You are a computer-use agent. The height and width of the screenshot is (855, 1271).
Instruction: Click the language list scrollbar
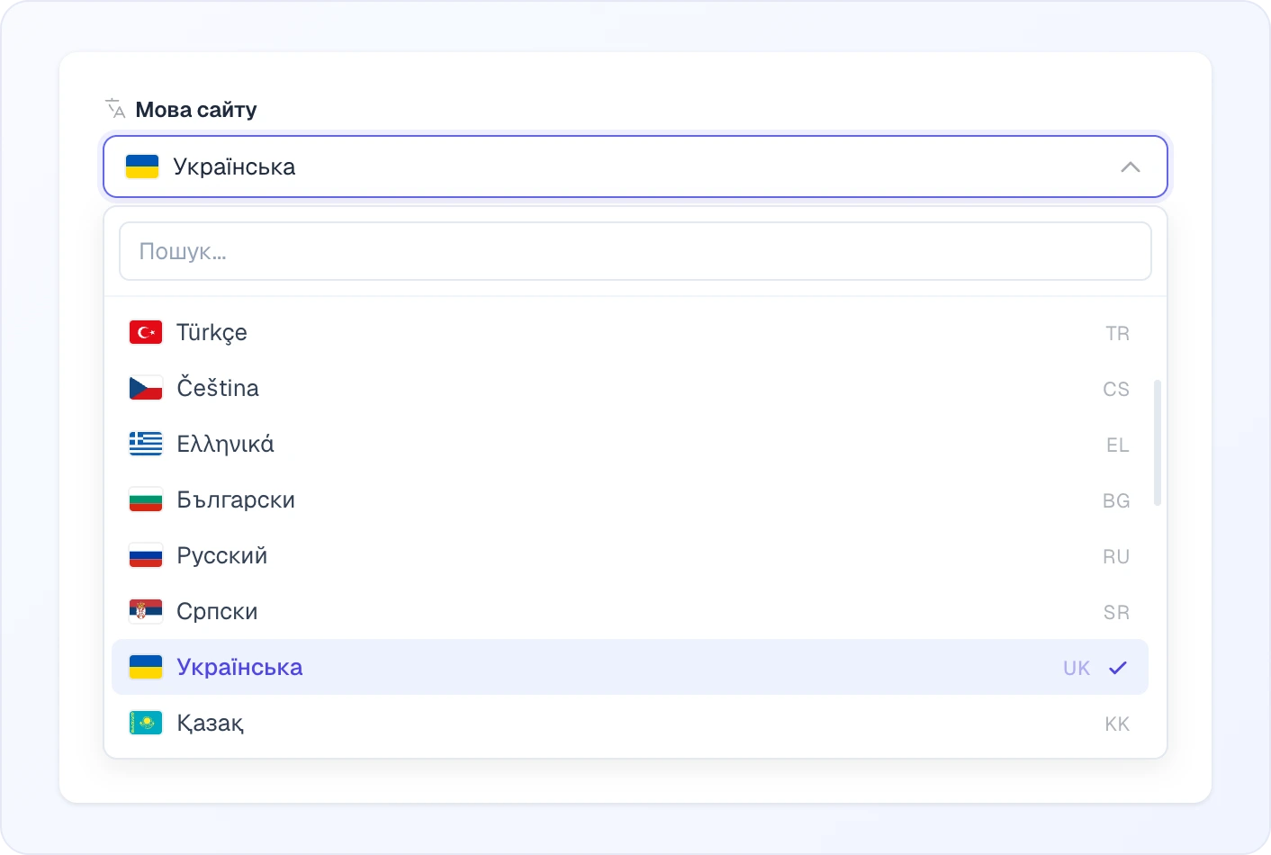point(1158,443)
